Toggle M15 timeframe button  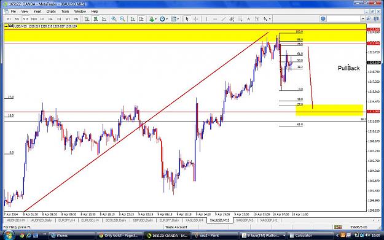coord(25,19)
